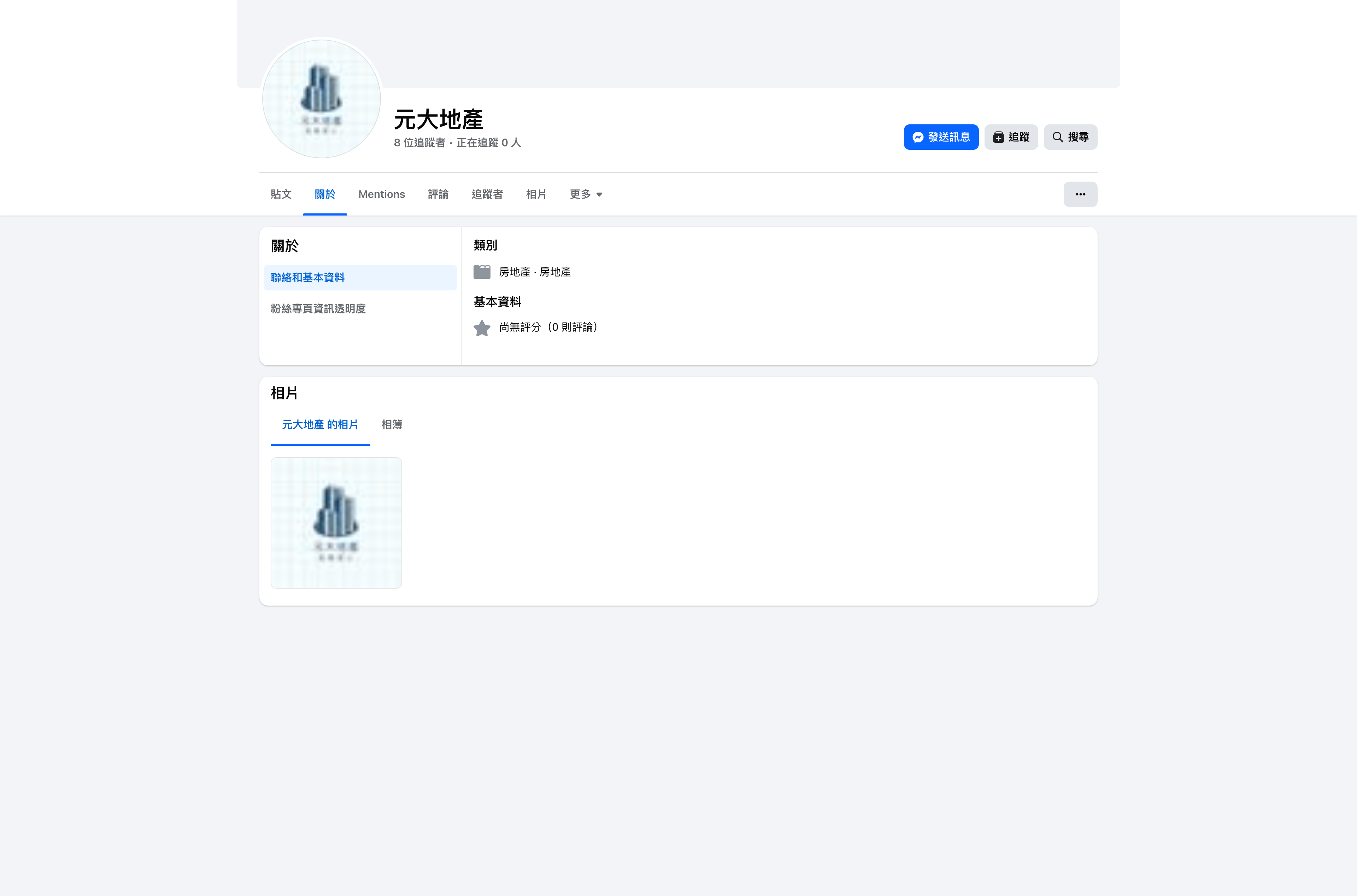Image resolution: width=1357 pixels, height=896 pixels.
Task: Switch to the Mentions tab
Action: pyautogui.click(x=381, y=194)
